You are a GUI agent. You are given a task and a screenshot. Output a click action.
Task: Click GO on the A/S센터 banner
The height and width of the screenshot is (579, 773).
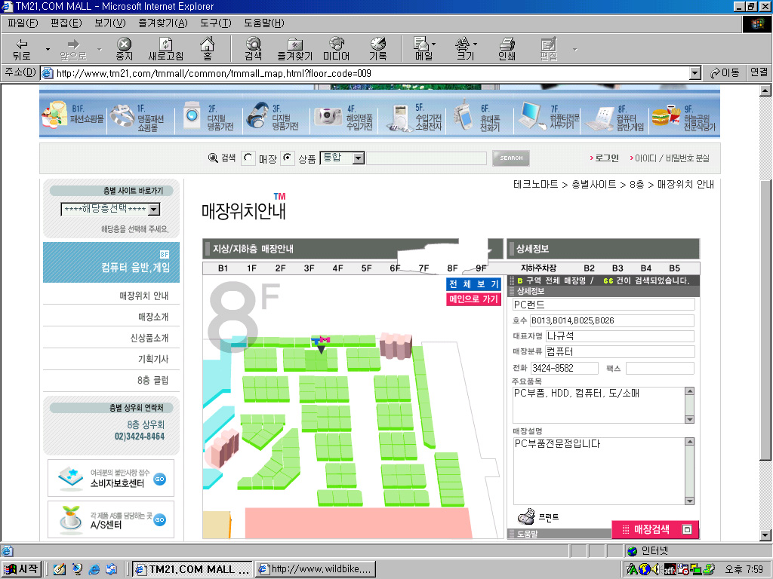pyautogui.click(x=160, y=520)
